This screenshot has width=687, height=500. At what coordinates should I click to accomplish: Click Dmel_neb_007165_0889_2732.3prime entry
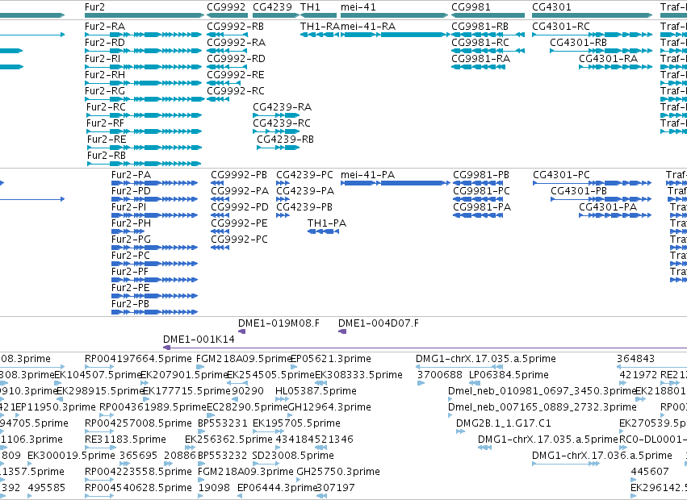(542, 407)
